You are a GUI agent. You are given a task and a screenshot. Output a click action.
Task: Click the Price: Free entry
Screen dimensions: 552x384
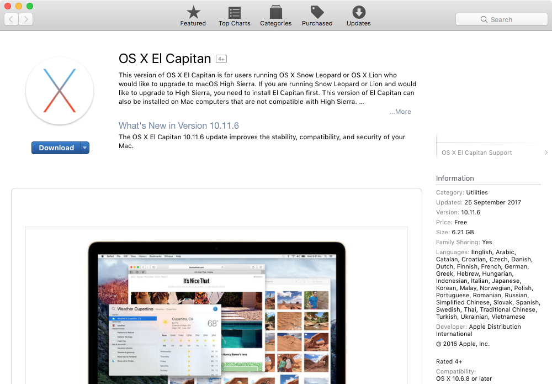click(452, 222)
